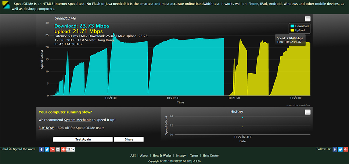Toggle the Download series in the legend
349x164 pixels.
pos(299,26)
